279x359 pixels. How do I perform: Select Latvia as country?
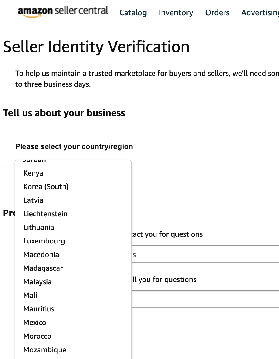(x=33, y=200)
